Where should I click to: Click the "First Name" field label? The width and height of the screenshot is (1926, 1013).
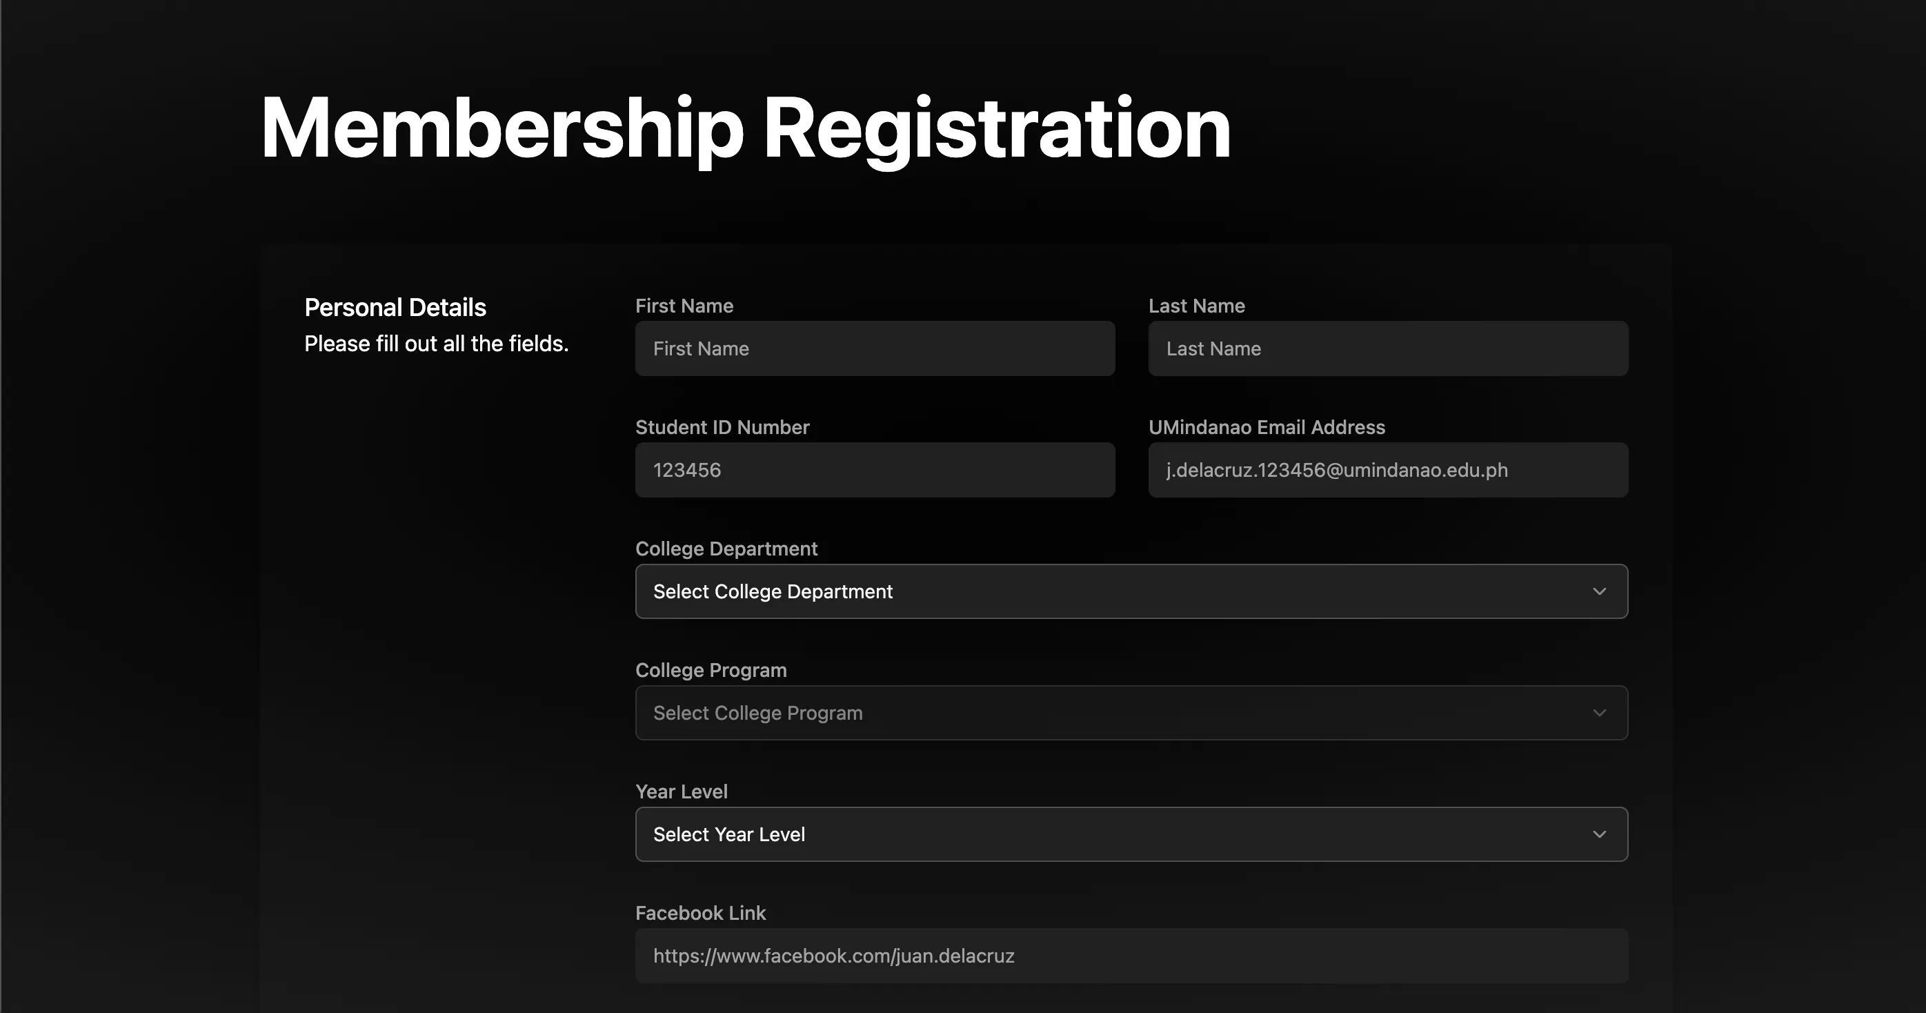[684, 306]
